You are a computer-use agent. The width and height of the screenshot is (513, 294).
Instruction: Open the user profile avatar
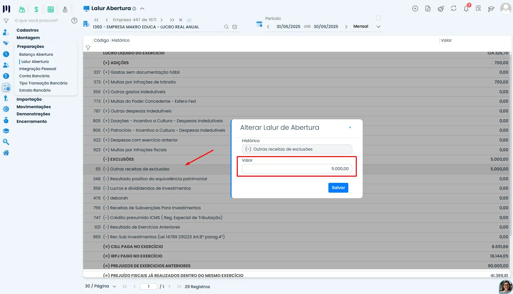click(x=505, y=8)
